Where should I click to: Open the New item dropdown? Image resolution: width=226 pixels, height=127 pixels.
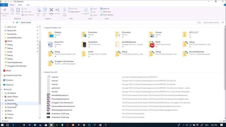(x=74, y=8)
